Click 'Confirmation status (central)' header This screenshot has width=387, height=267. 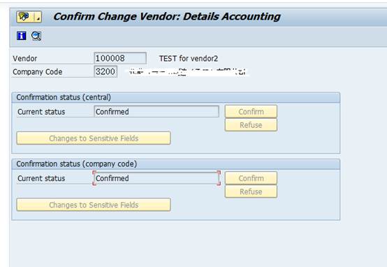64,97
